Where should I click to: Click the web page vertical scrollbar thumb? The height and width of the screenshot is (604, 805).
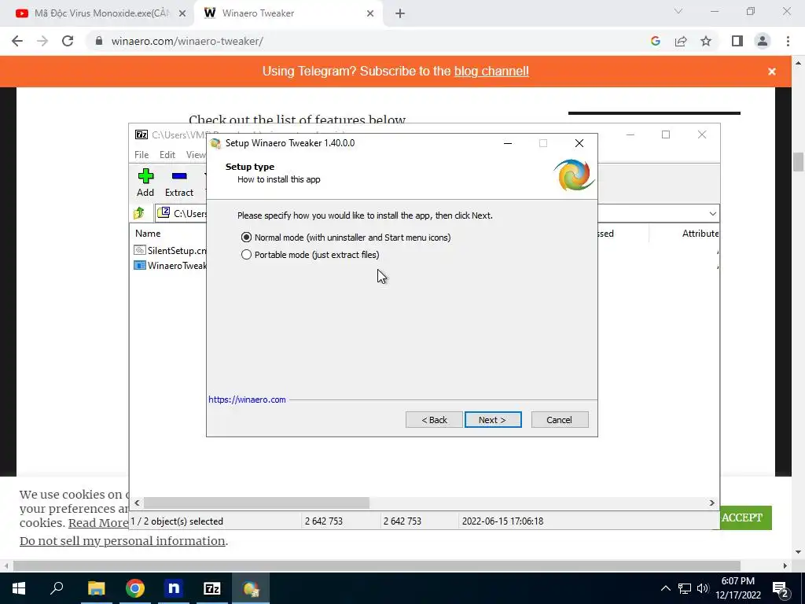[x=798, y=162]
